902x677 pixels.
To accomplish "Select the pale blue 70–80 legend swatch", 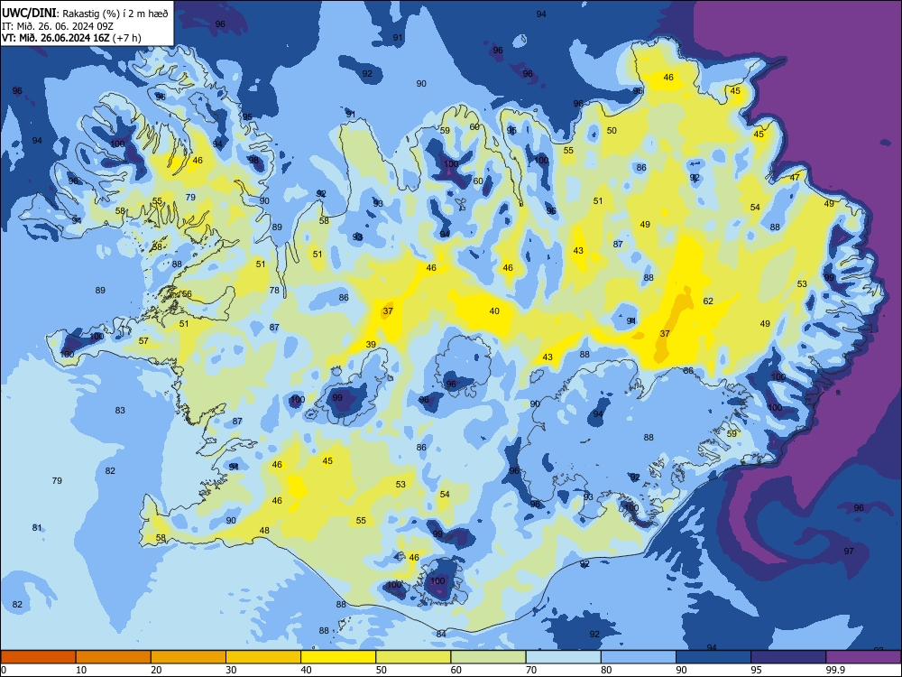I will tap(564, 657).
